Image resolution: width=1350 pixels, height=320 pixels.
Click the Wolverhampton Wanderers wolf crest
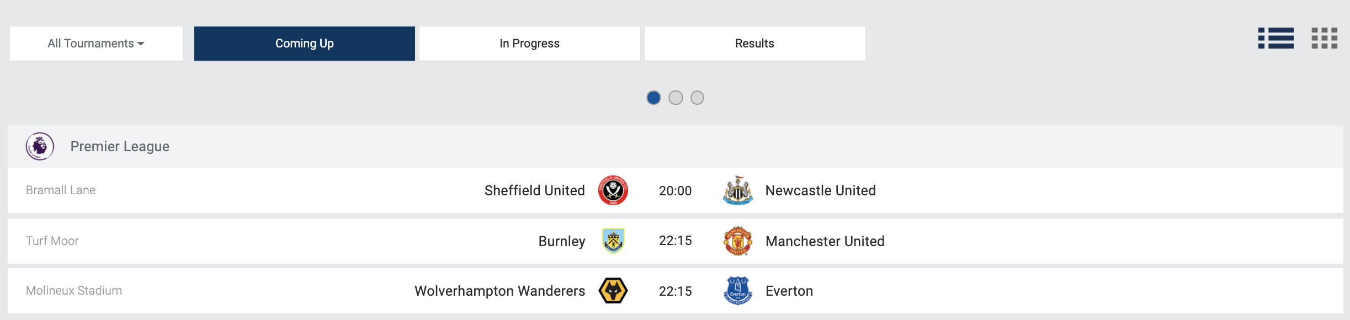click(613, 291)
